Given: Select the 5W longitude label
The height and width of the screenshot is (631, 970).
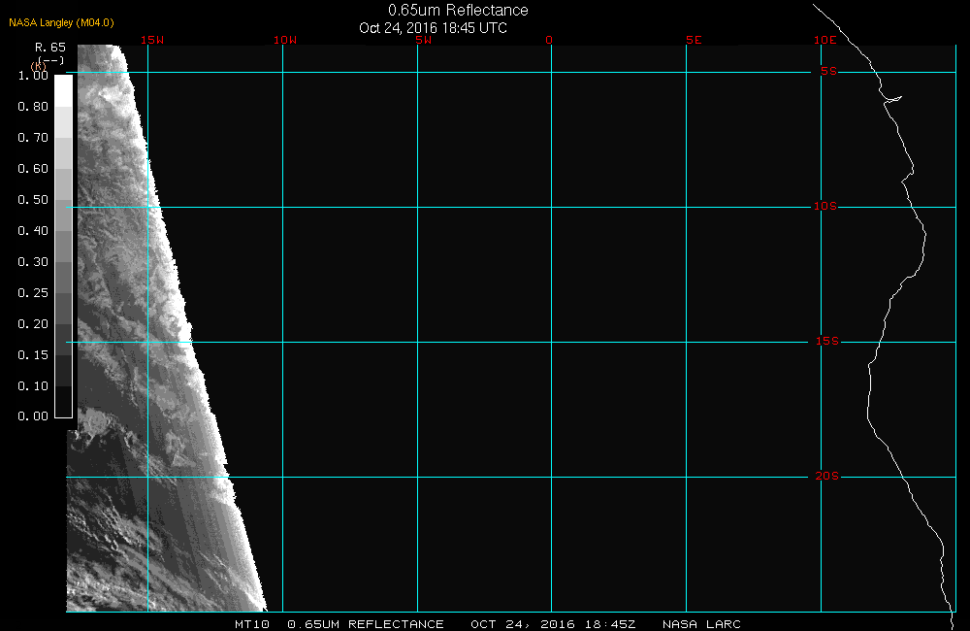Looking at the screenshot, I should click(x=422, y=40).
